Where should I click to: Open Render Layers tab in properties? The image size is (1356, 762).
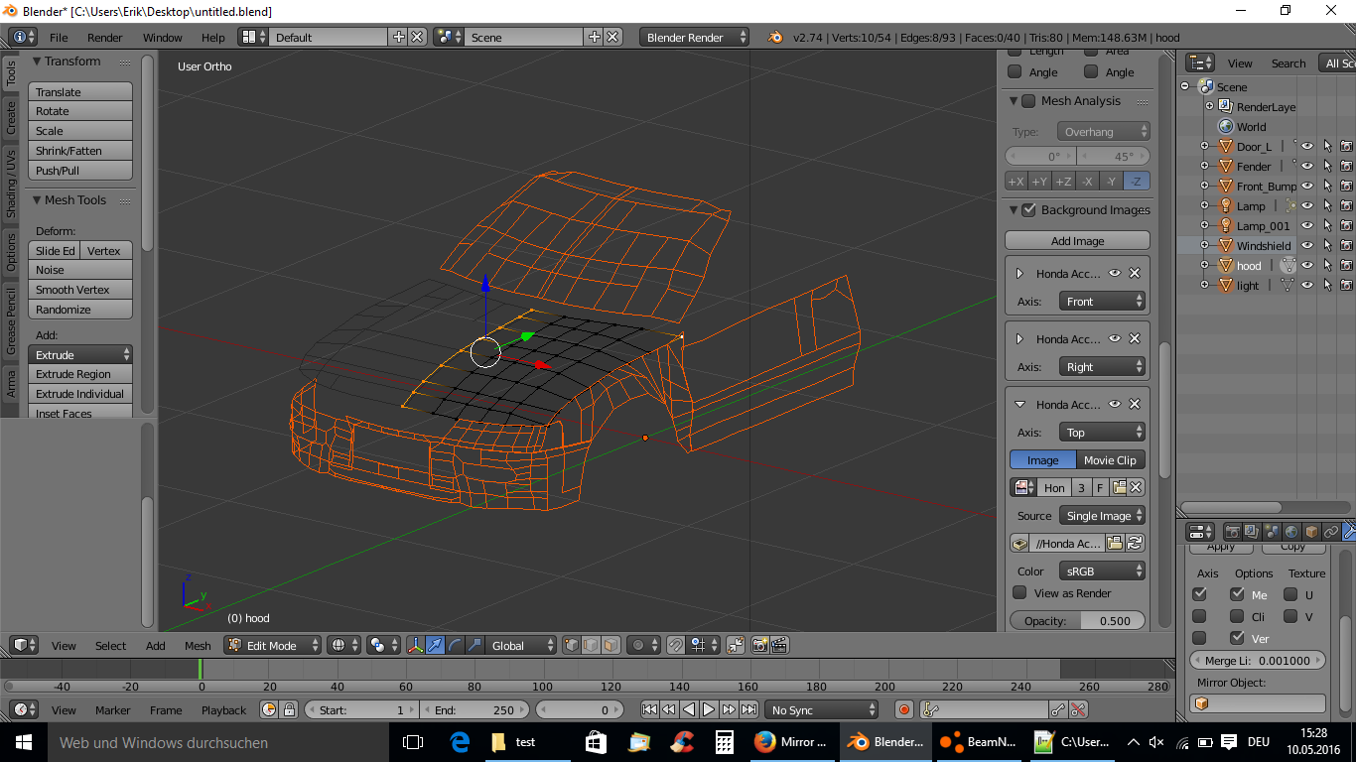[1253, 532]
